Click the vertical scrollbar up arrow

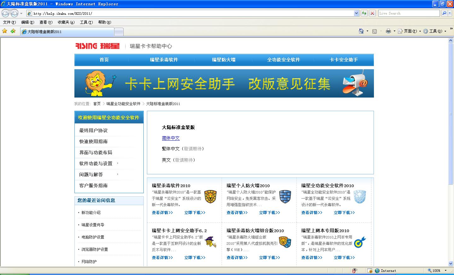(x=451, y=41)
